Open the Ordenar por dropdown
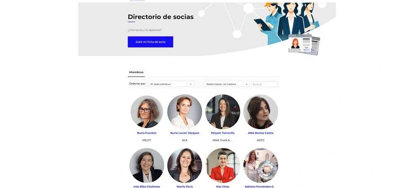This screenshot has height=188, width=414. tap(171, 84)
